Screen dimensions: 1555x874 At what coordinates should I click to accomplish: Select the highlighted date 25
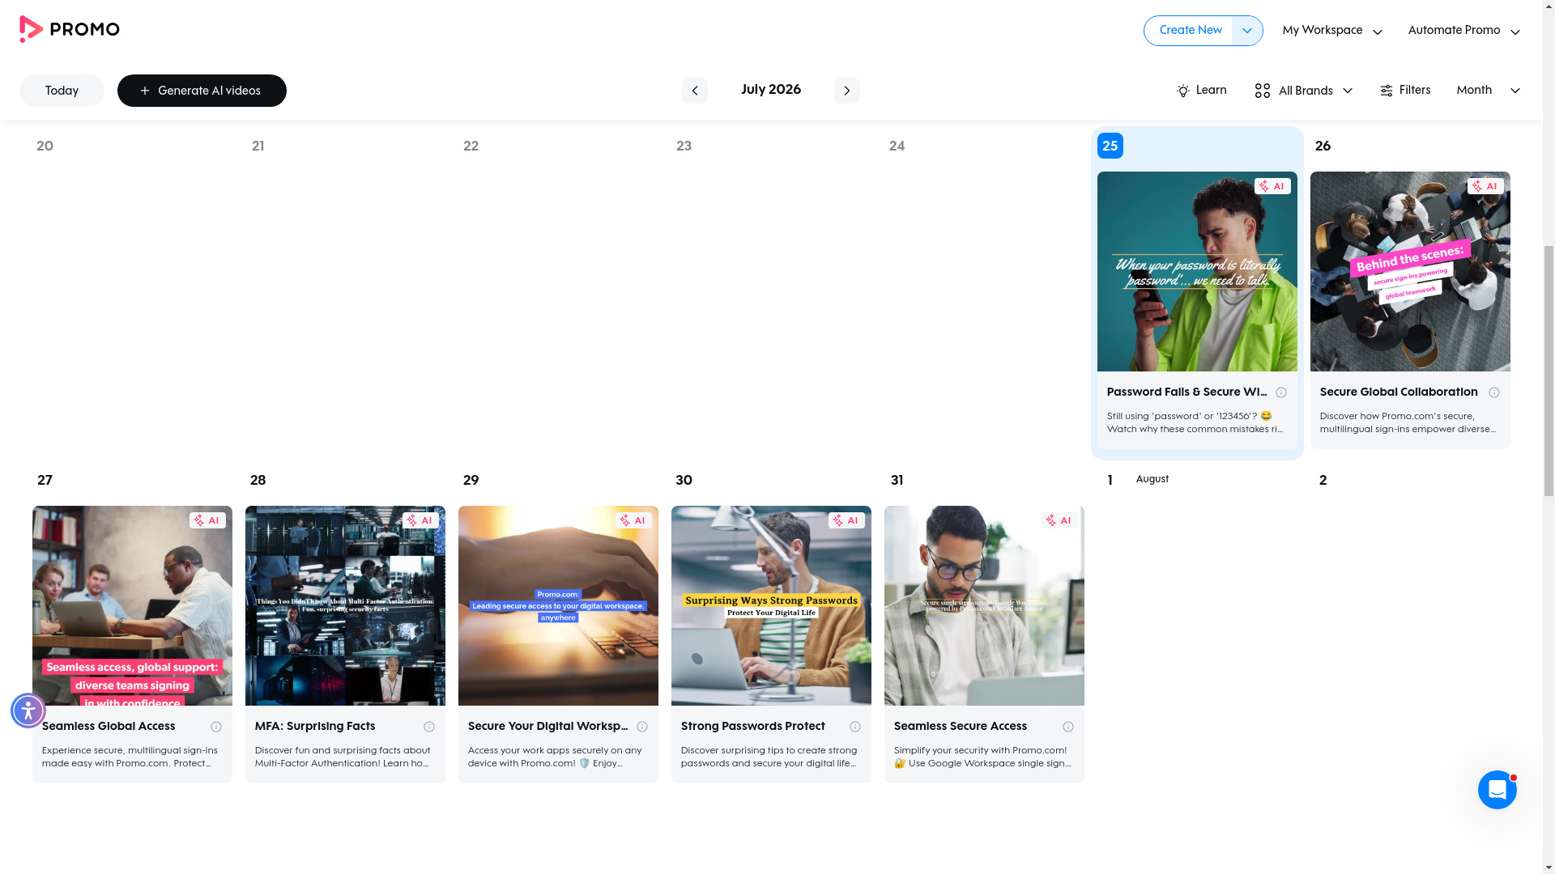(1110, 146)
